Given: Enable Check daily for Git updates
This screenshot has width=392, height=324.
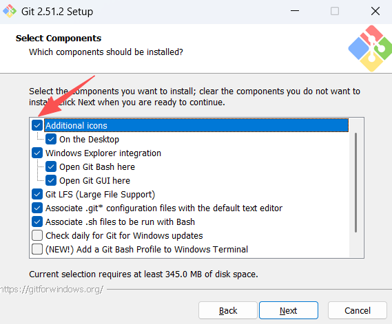Looking at the screenshot, I should point(37,235).
